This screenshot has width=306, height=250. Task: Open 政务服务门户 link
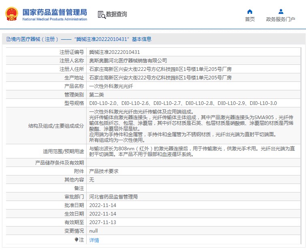(x=280, y=19)
